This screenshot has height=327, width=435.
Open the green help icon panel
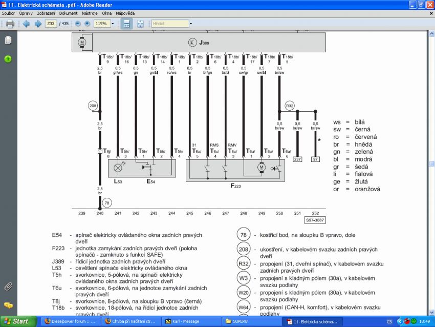(8, 59)
